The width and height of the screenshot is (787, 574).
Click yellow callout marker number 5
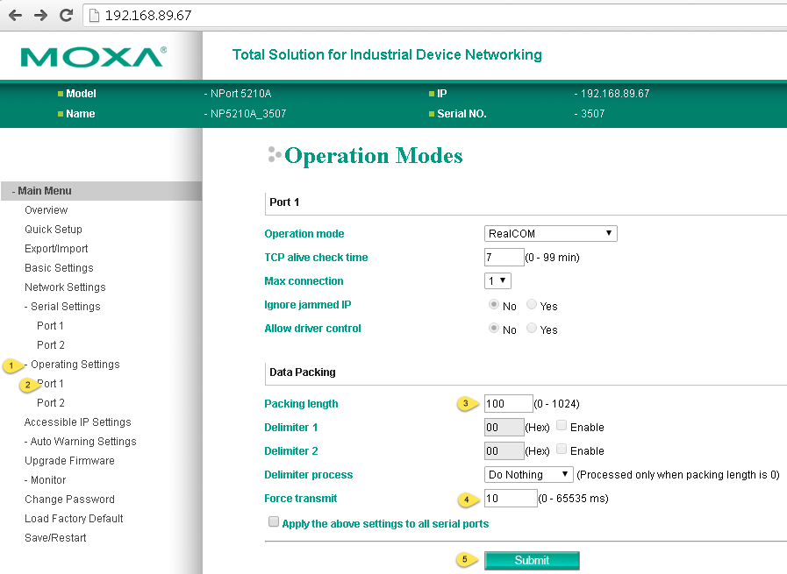click(x=465, y=559)
